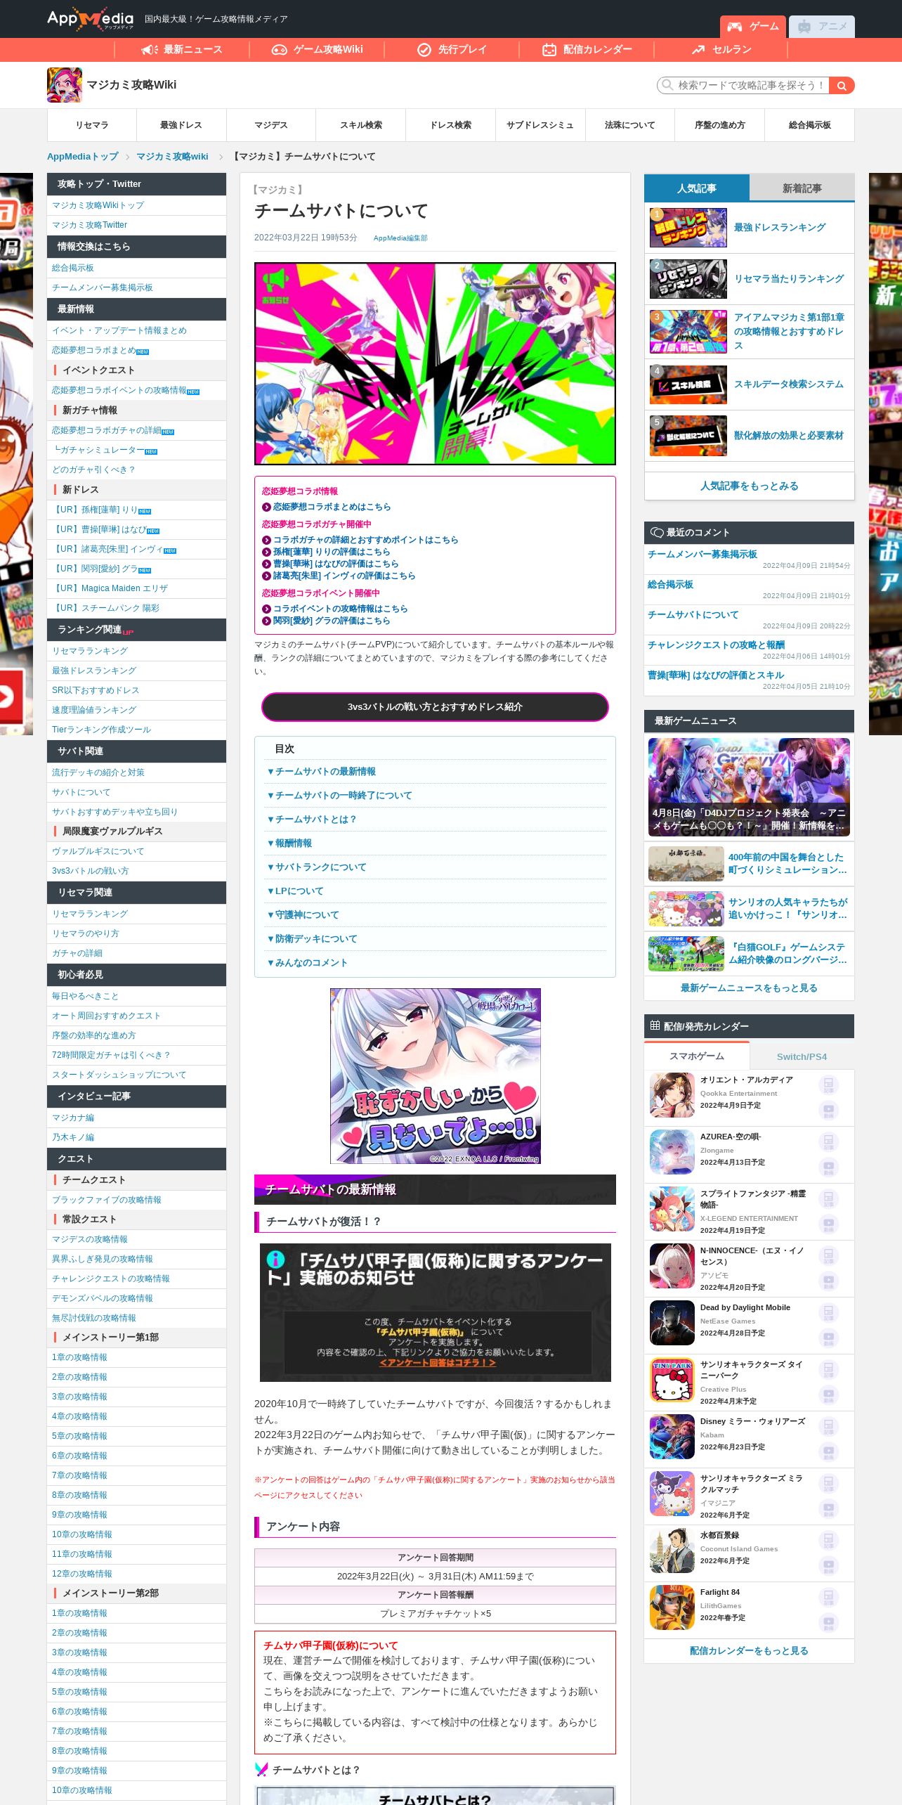This screenshot has height=1805, width=902.
Task: Open video icon for AZUREA-空の唄-
Action: click(x=829, y=1167)
